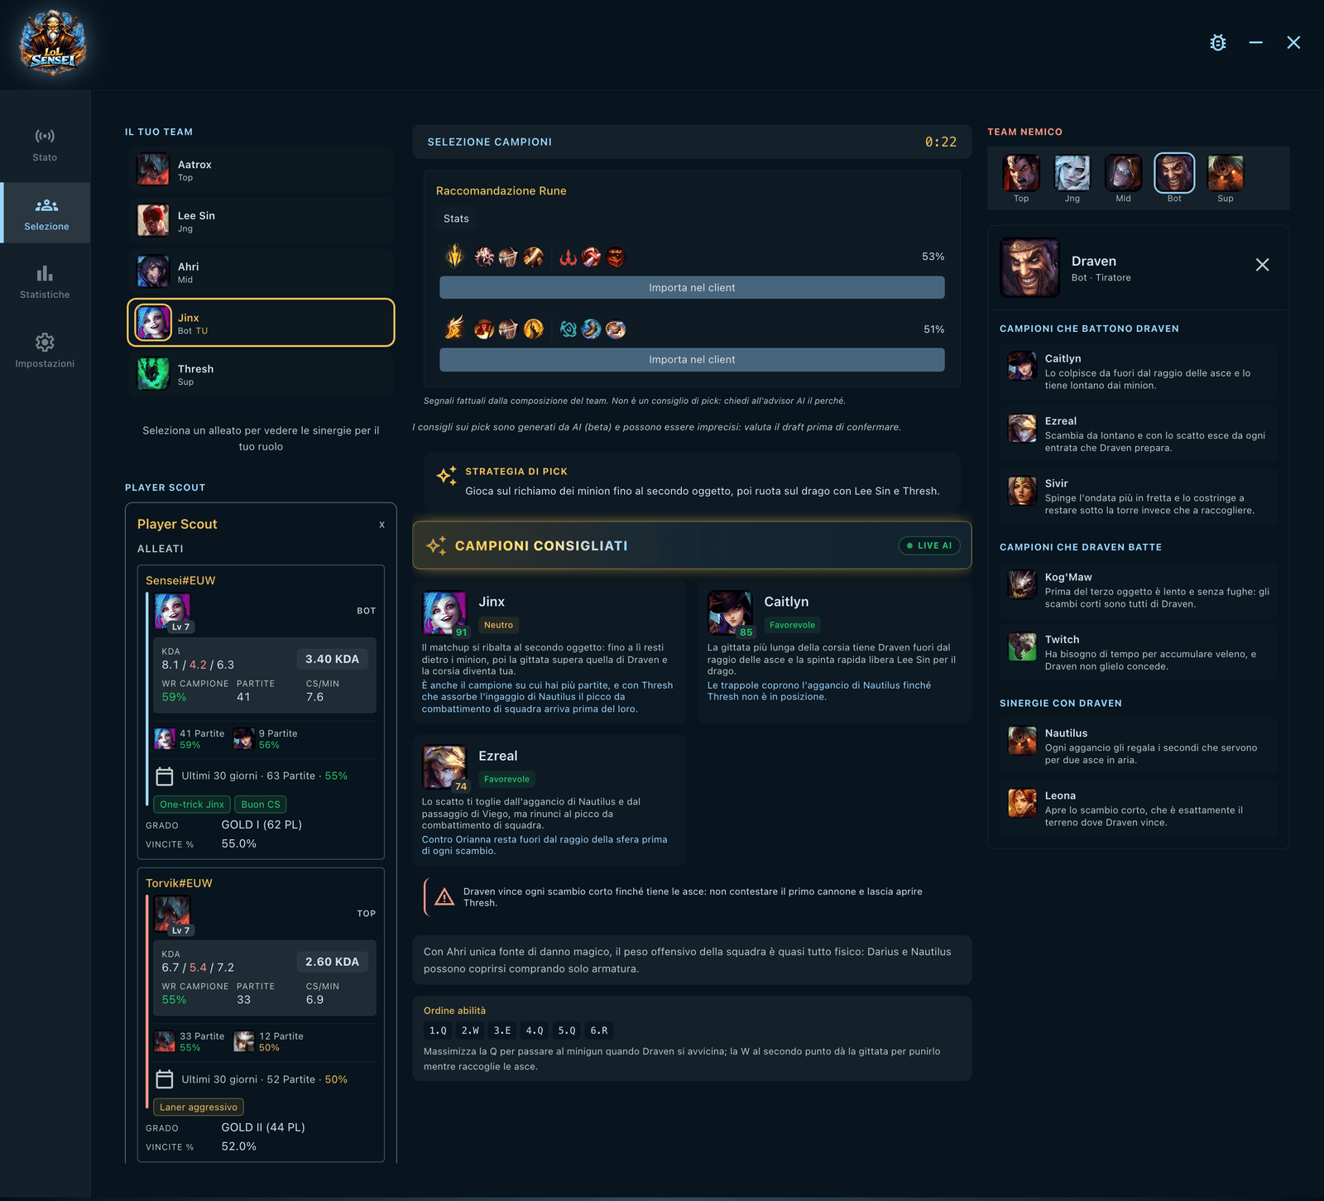This screenshot has height=1201, width=1324.
Task: Click GOLD I (62 PL) rank text
Action: pyautogui.click(x=261, y=824)
